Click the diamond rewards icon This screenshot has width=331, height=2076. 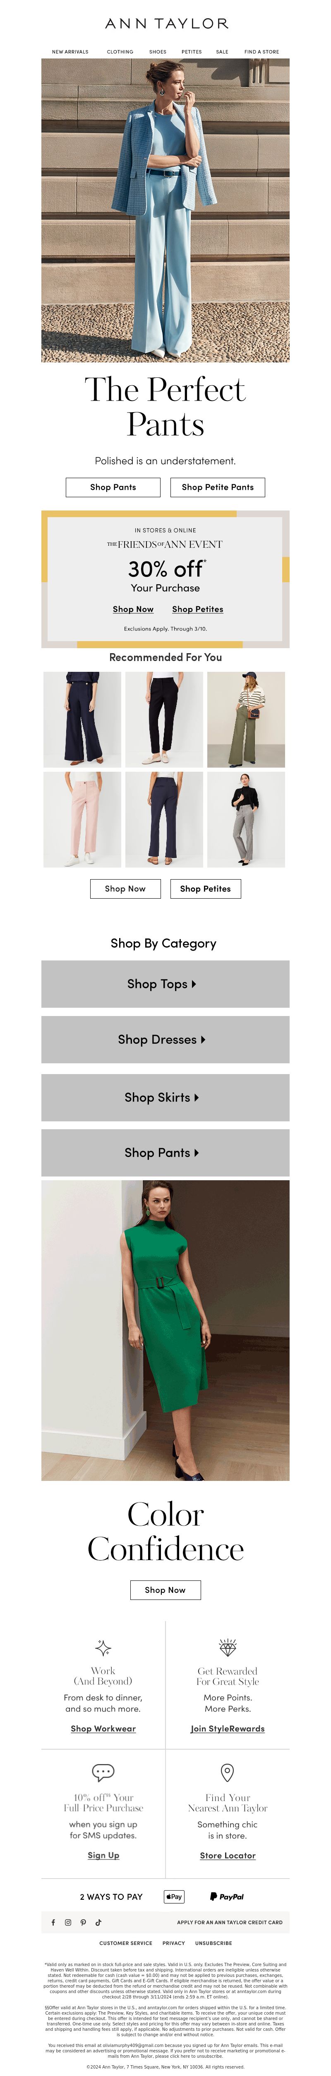click(228, 1647)
